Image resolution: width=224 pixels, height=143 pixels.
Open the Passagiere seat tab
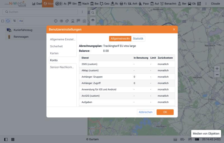click(144, 4)
